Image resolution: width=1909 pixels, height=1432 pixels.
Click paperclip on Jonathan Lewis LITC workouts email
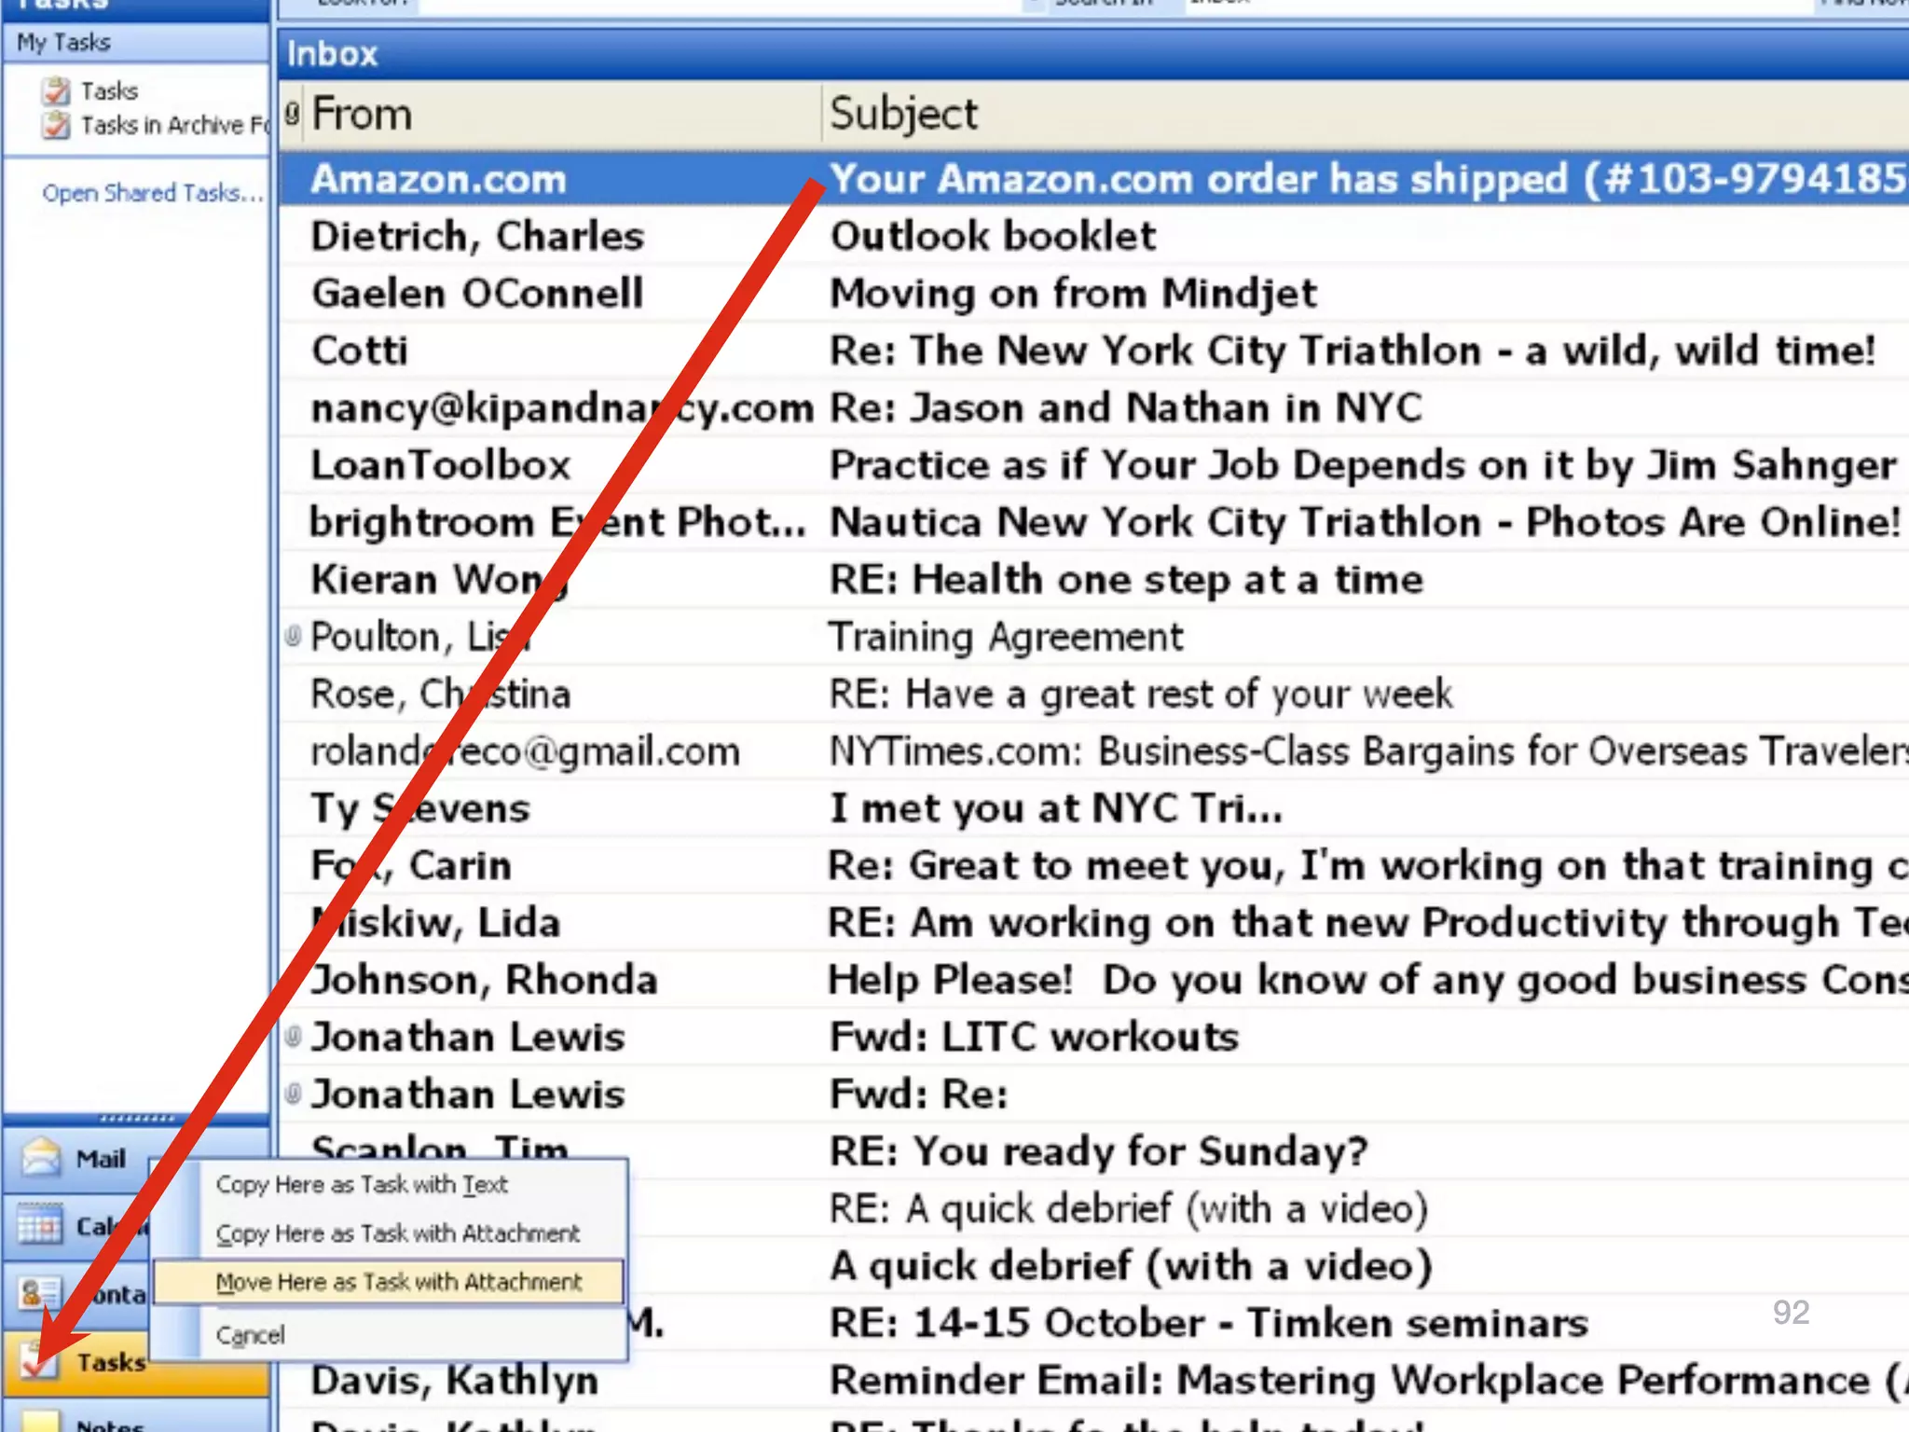point(293,1036)
